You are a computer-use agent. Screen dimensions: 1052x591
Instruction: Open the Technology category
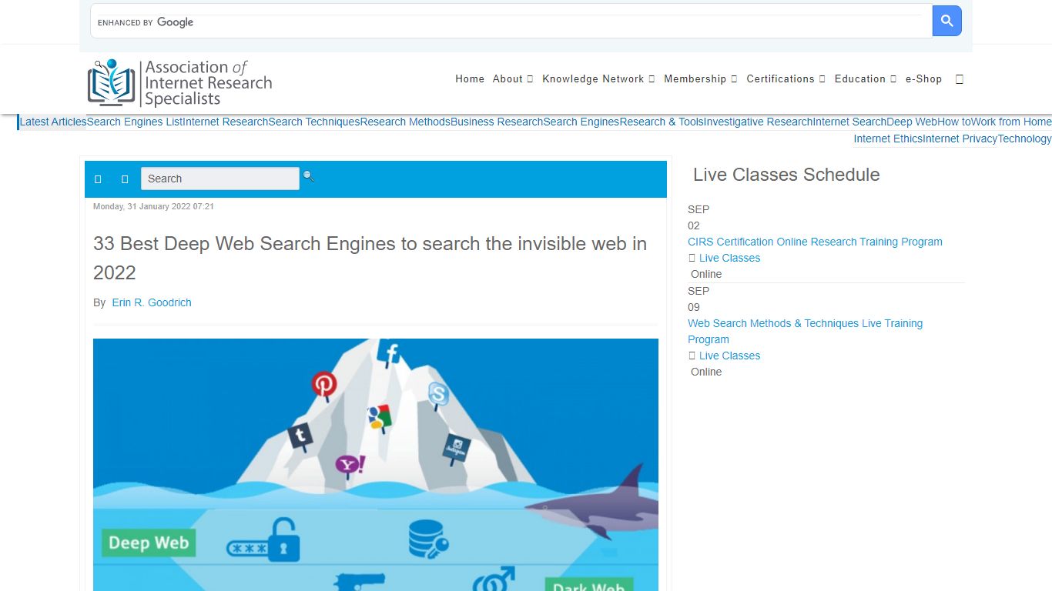click(x=1024, y=139)
